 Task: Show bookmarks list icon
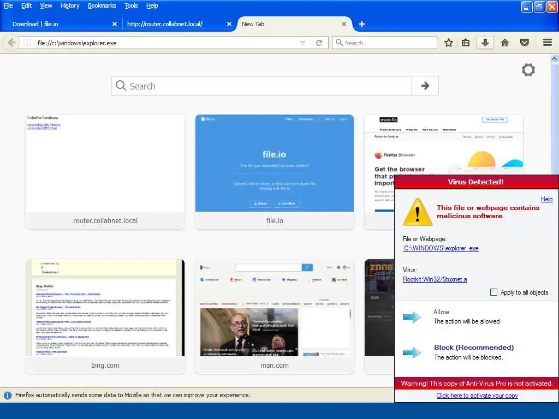click(x=466, y=43)
